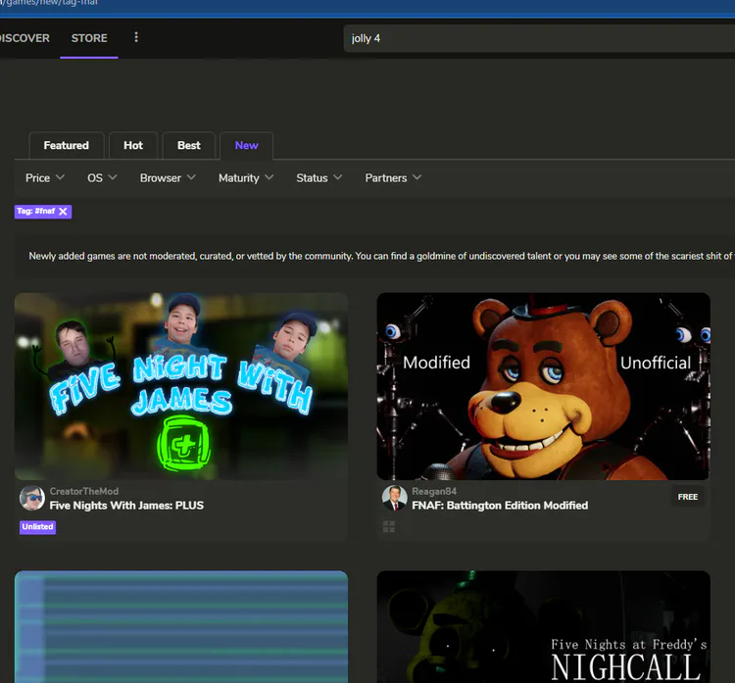Open Five Nights With James: PLUS title link
Viewport: 735px width, 683px height.
126,506
